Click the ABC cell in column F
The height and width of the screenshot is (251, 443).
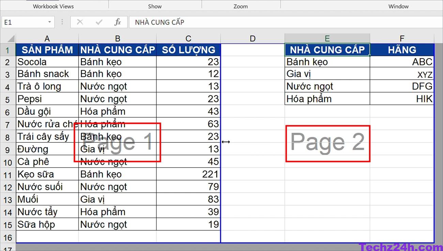pyautogui.click(x=402, y=62)
